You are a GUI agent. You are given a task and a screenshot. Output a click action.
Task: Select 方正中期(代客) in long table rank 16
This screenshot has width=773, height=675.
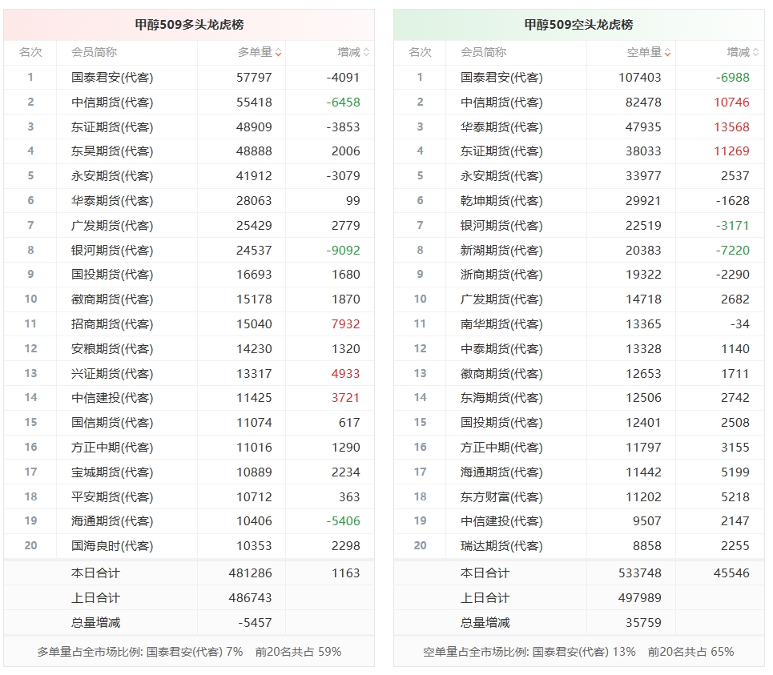[x=112, y=447]
